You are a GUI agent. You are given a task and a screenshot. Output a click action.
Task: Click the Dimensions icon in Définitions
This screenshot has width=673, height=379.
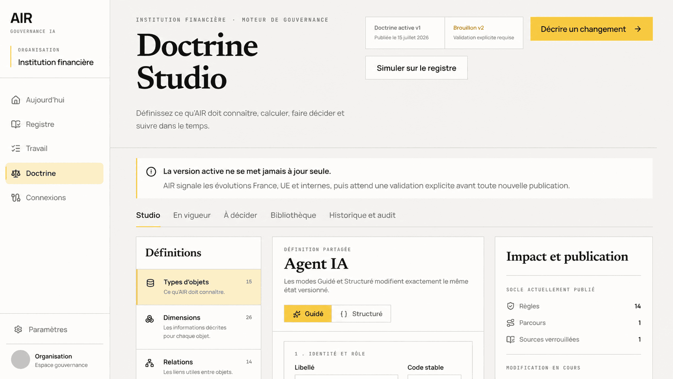coord(150,319)
